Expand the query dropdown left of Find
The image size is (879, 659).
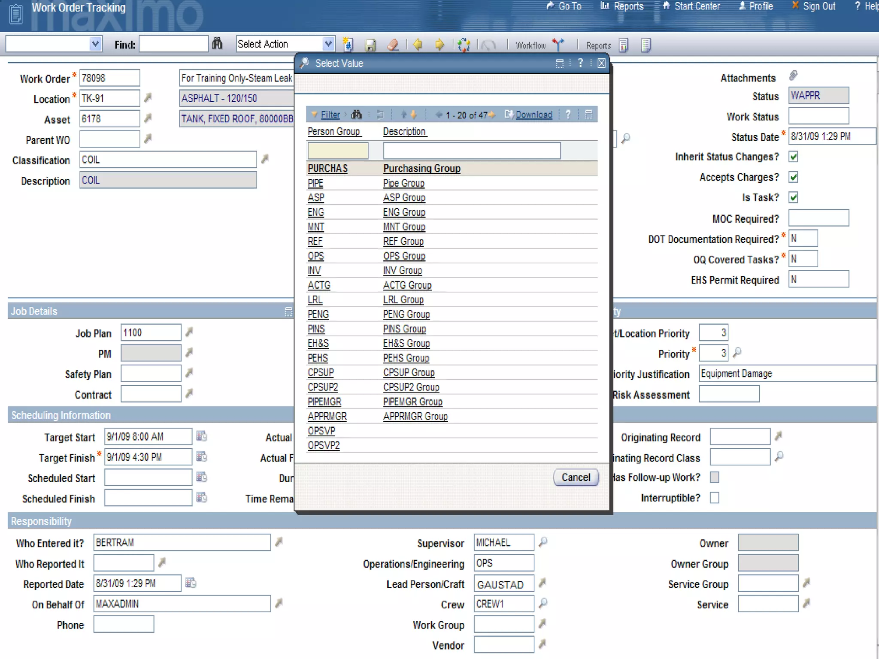pyautogui.click(x=95, y=44)
